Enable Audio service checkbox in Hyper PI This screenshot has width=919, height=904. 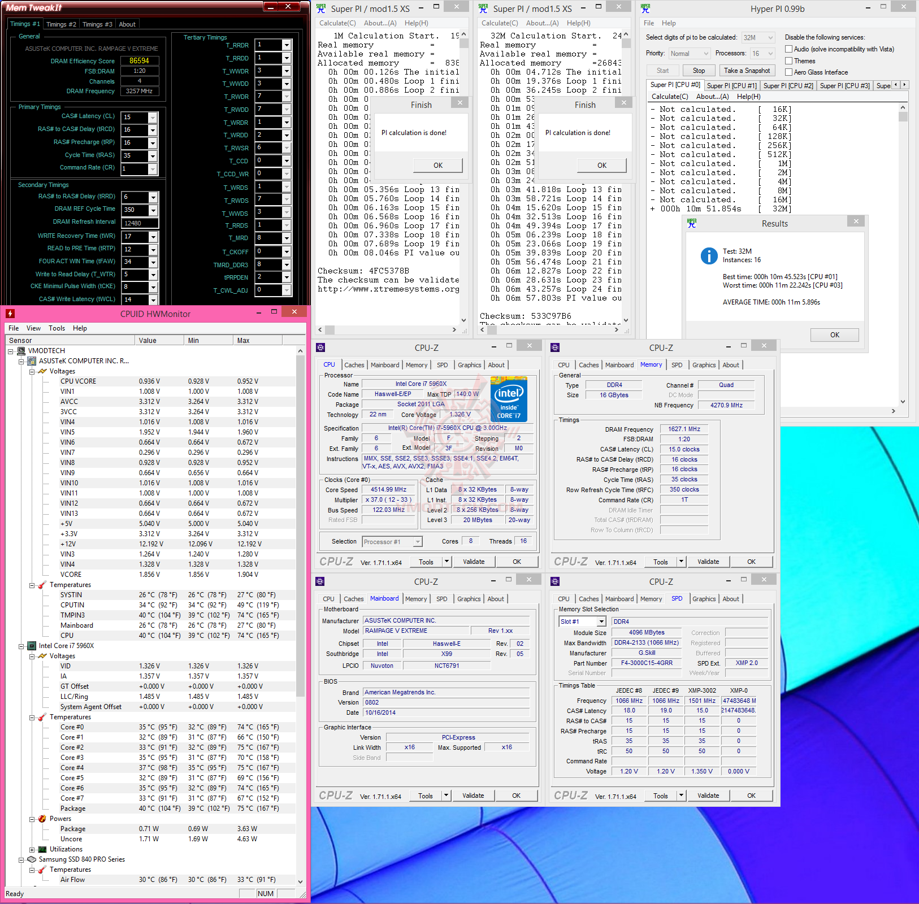(x=788, y=49)
